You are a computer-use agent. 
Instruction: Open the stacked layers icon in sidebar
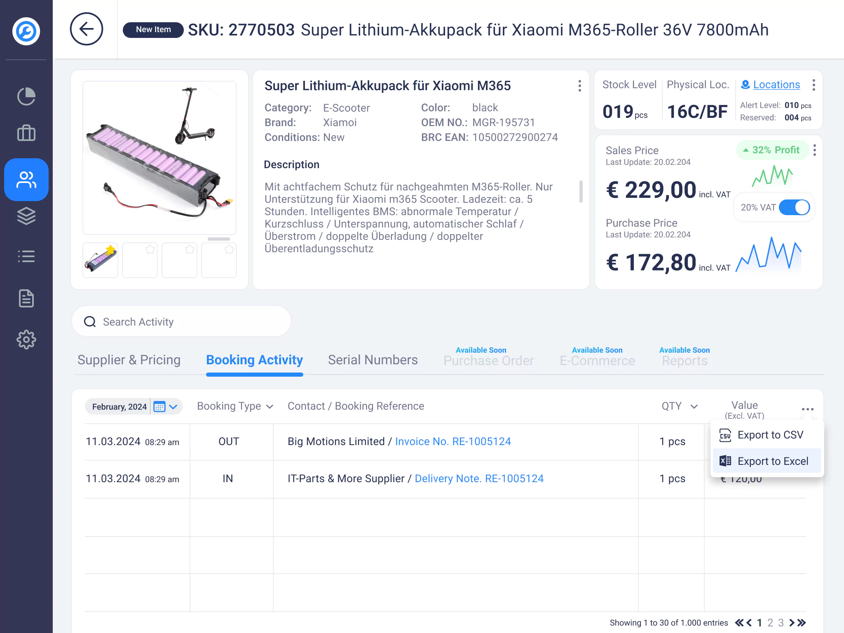click(x=26, y=216)
